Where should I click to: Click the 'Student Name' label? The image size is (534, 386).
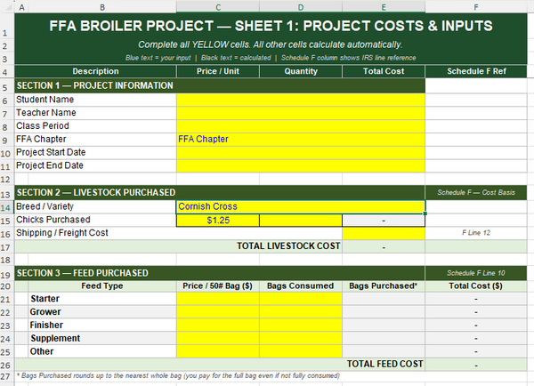click(x=45, y=100)
